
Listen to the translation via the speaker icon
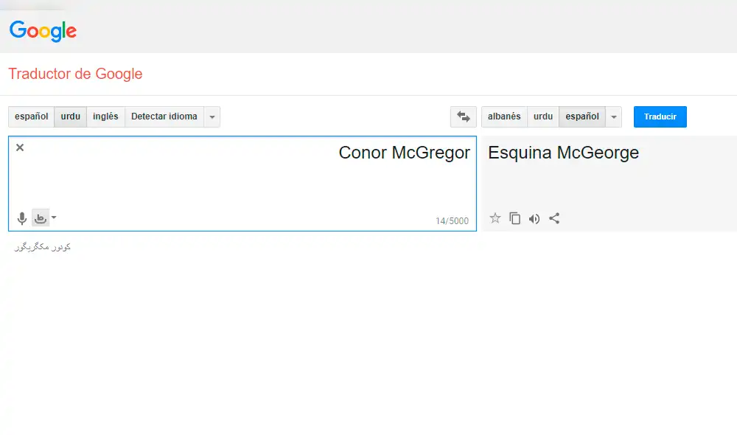[x=534, y=217]
